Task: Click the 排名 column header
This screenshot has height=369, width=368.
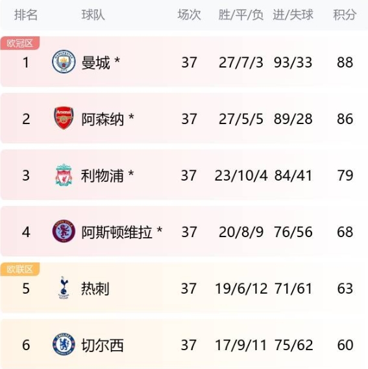Action: [x=26, y=15]
